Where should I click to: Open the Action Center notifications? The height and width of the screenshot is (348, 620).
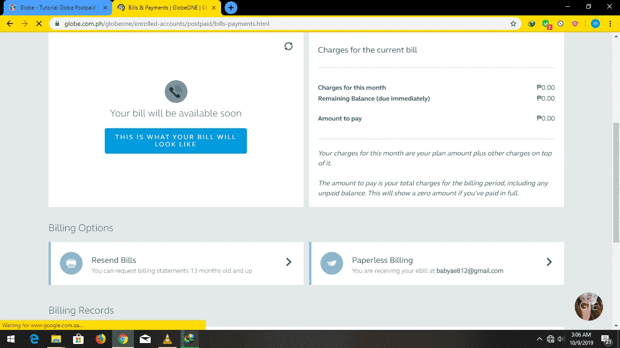(605, 339)
